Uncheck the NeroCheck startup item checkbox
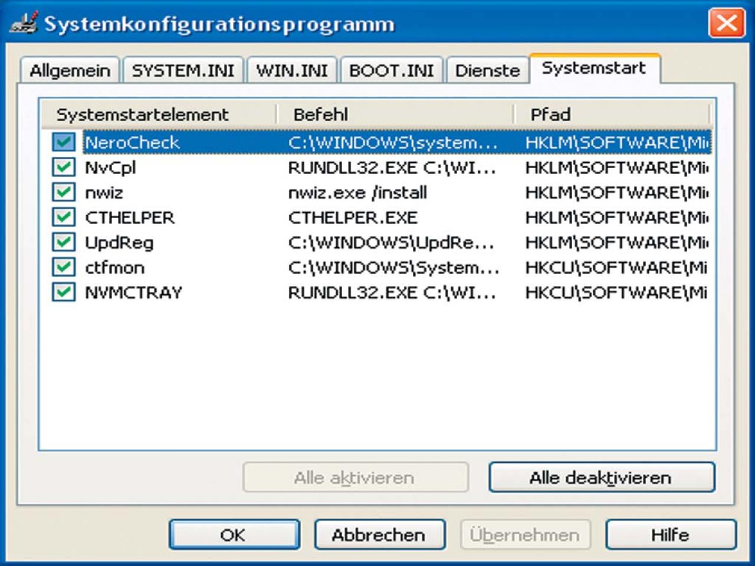The height and width of the screenshot is (566, 755). [x=64, y=142]
